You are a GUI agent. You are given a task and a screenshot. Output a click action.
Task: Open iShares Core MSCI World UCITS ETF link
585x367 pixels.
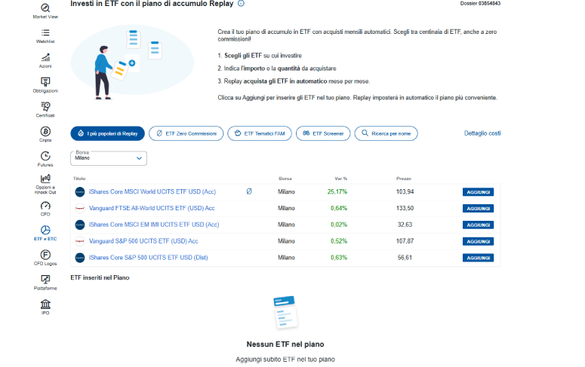pyautogui.click(x=152, y=191)
